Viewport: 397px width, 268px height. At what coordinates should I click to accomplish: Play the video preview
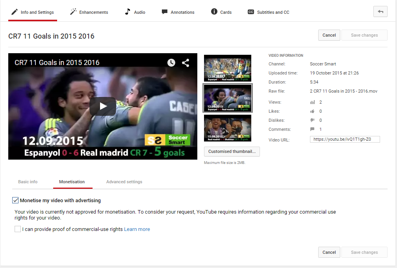pos(103,106)
